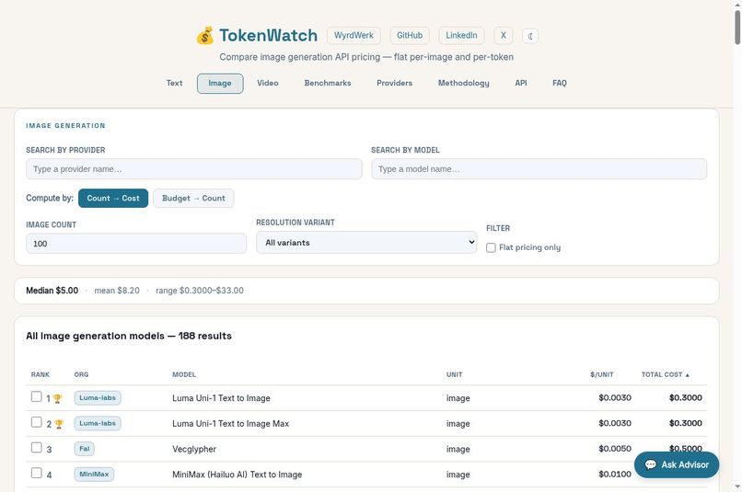
Task: Open the X social link
Action: pyautogui.click(x=503, y=36)
